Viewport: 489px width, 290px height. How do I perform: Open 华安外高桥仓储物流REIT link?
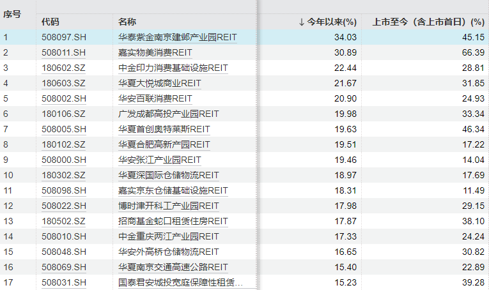coord(168,252)
